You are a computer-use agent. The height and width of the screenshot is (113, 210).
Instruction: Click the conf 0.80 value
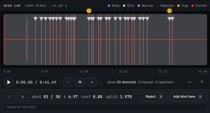coord(92,97)
